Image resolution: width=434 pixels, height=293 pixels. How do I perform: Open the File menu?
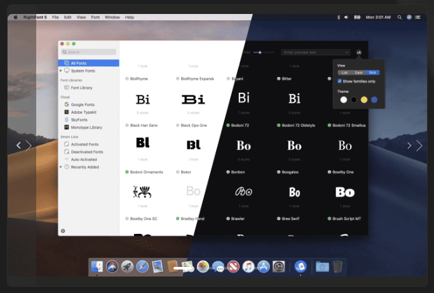click(x=55, y=17)
